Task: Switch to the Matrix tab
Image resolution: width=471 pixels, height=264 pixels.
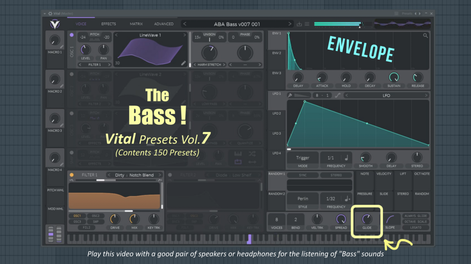Action: tap(136, 24)
